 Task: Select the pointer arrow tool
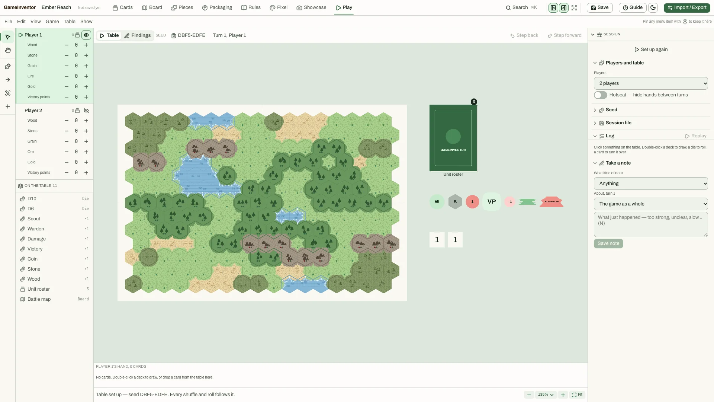click(8, 36)
